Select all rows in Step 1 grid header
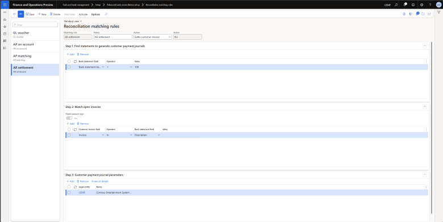Image resolution: width=443 pixels, height=222 pixels. [x=69, y=61]
